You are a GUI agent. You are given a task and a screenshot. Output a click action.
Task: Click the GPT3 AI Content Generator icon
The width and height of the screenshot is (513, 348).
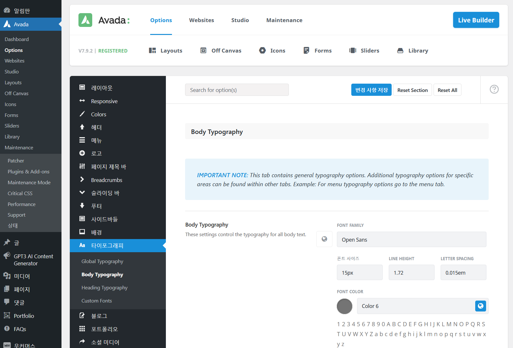click(7, 255)
